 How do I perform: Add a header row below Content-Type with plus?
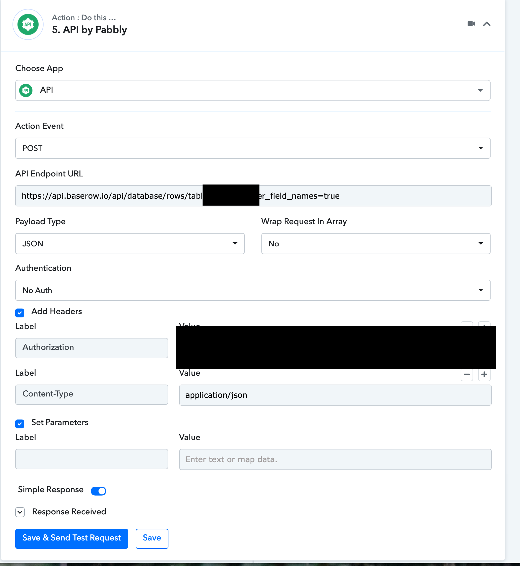pos(484,375)
